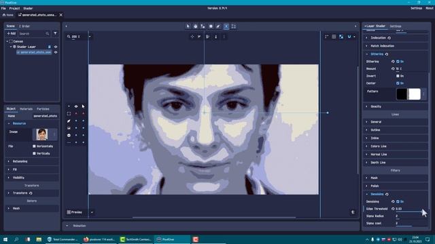Screen dimensions: 435x244
Task: Click the crosshair pivot icon
Action: [192, 37]
